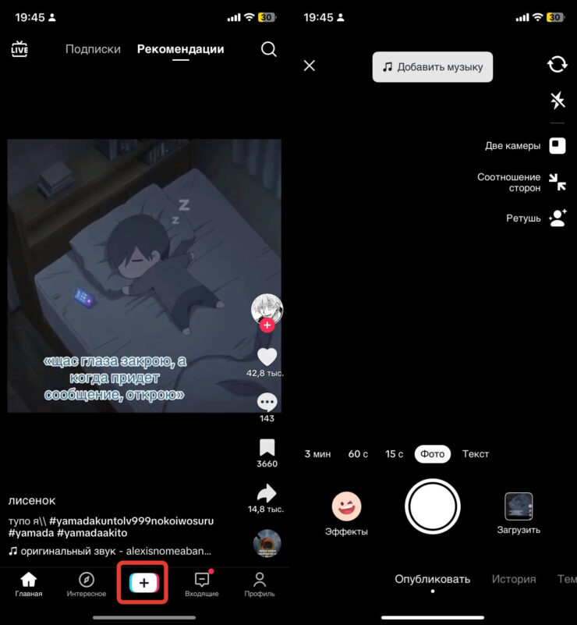Click the Добавить музыку button
577x625 pixels.
[x=433, y=67]
